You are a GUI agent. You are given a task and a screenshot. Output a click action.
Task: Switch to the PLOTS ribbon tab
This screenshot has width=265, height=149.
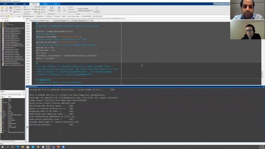point(15,4)
